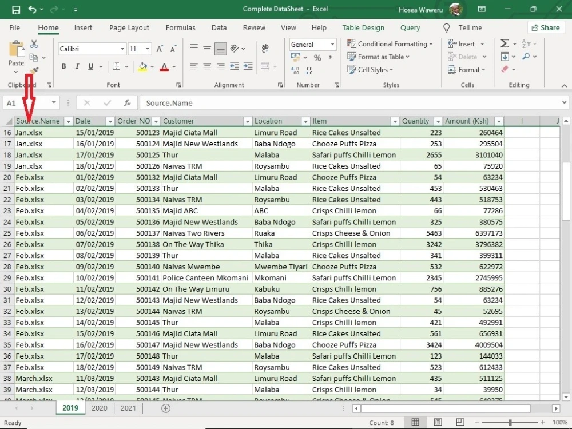The image size is (572, 429).
Task: Switch to Page Layout view in status bar
Action: (438, 423)
